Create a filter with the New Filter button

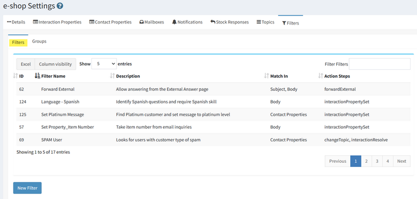click(27, 188)
